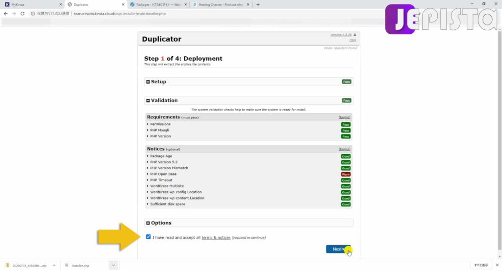Switch to the Packages WordPress tab

pos(158,4)
